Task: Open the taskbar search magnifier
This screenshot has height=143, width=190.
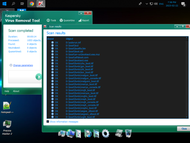Action: [13, 4]
